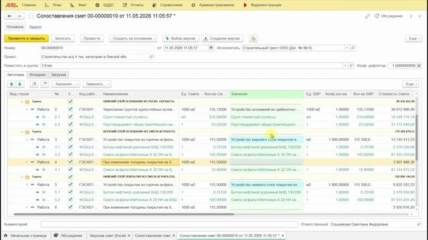Collapse the Работа 3 tree row
428x240 pixels.
27,139
